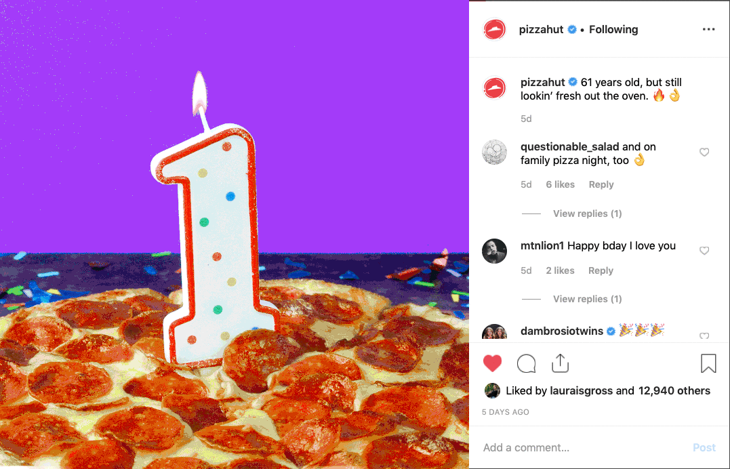This screenshot has width=730, height=469.
Task: View questionable_salad's profile picture
Action: 494,152
